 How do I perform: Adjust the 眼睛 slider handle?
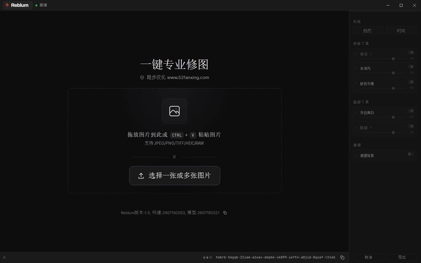point(393,132)
